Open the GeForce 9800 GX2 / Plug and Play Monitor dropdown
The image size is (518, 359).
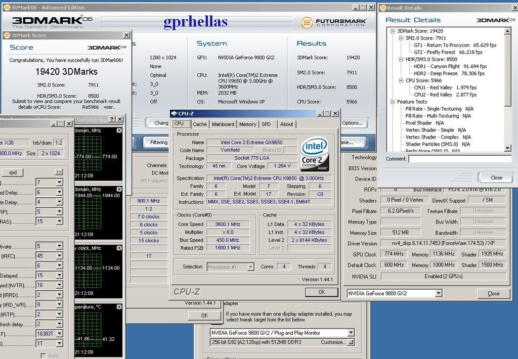351,333
